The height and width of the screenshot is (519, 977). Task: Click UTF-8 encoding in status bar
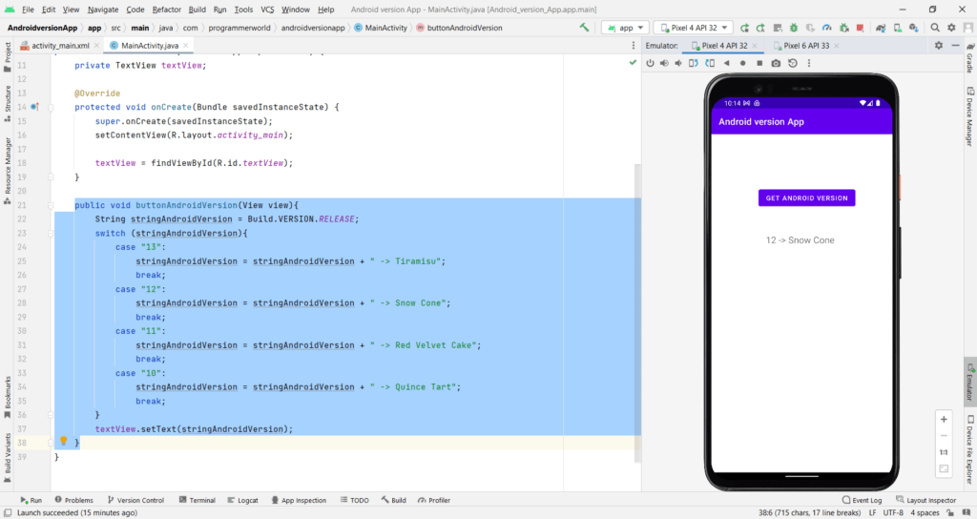click(893, 512)
